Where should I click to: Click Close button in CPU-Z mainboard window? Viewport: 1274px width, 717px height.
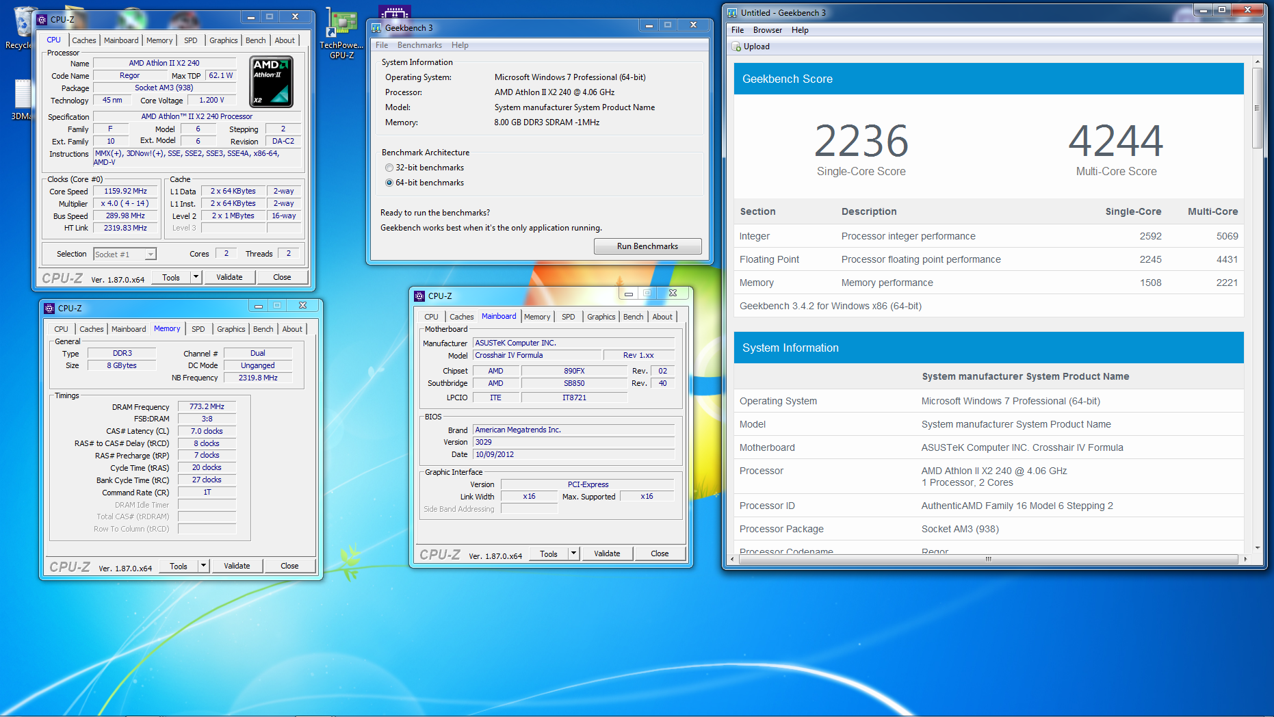[x=660, y=553]
